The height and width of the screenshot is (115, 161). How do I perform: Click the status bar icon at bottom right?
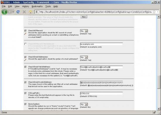pos(155,113)
